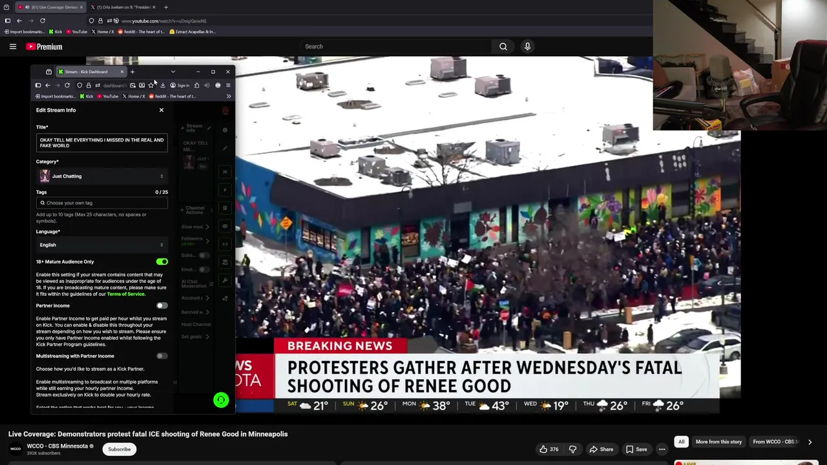This screenshot has width=827, height=465.
Task: Show more filter chips with right arrow
Action: point(810,442)
